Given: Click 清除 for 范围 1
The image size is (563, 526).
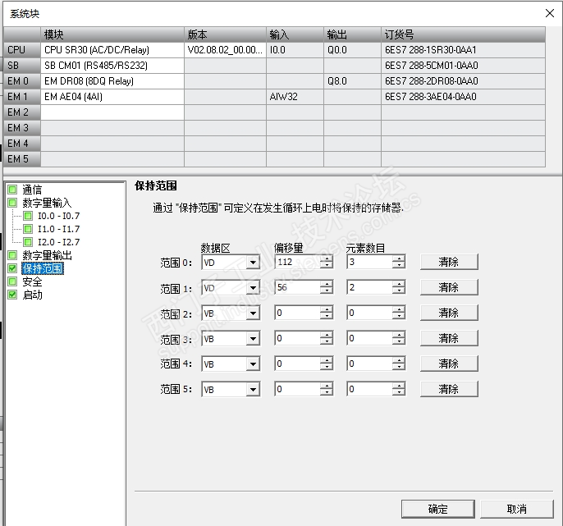Looking at the screenshot, I should (x=449, y=287).
